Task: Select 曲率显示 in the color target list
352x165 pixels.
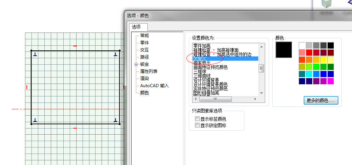Action: pos(202,63)
